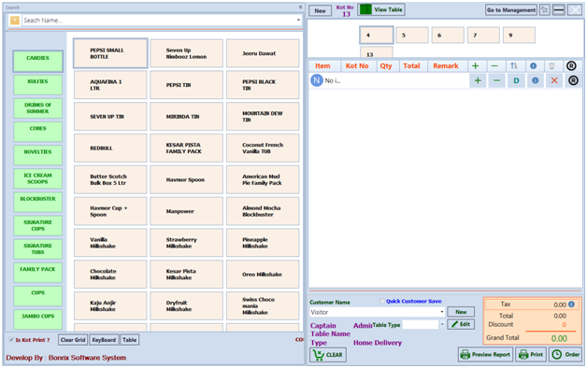Open the Visitor customer name dropdown
587x368 pixels.
pyautogui.click(x=442, y=312)
